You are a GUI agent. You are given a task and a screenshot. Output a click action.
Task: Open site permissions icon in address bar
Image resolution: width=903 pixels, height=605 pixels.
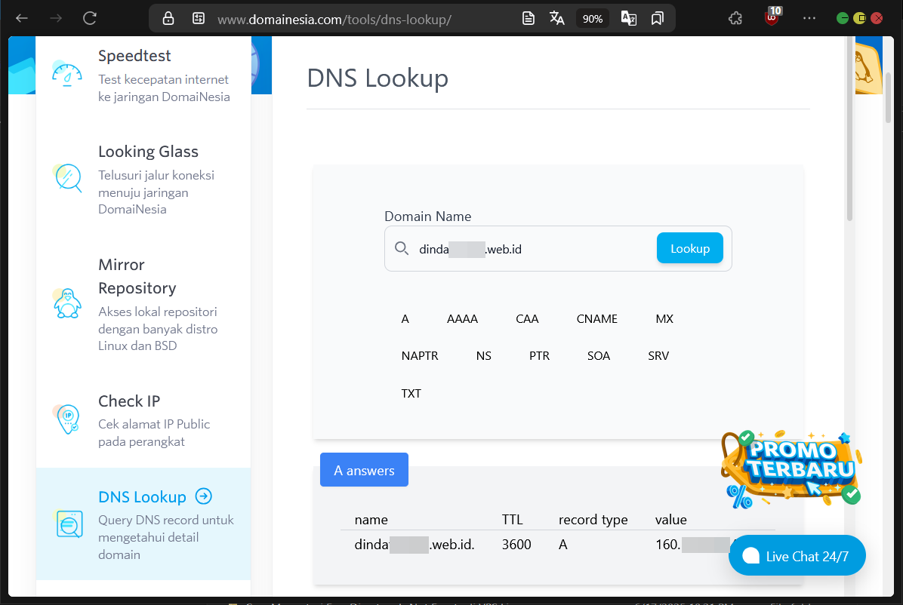(199, 18)
